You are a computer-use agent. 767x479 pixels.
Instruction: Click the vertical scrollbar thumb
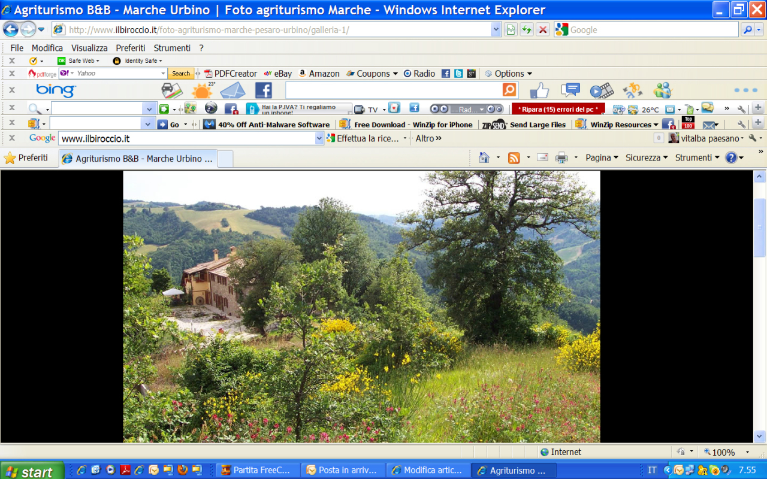759,228
